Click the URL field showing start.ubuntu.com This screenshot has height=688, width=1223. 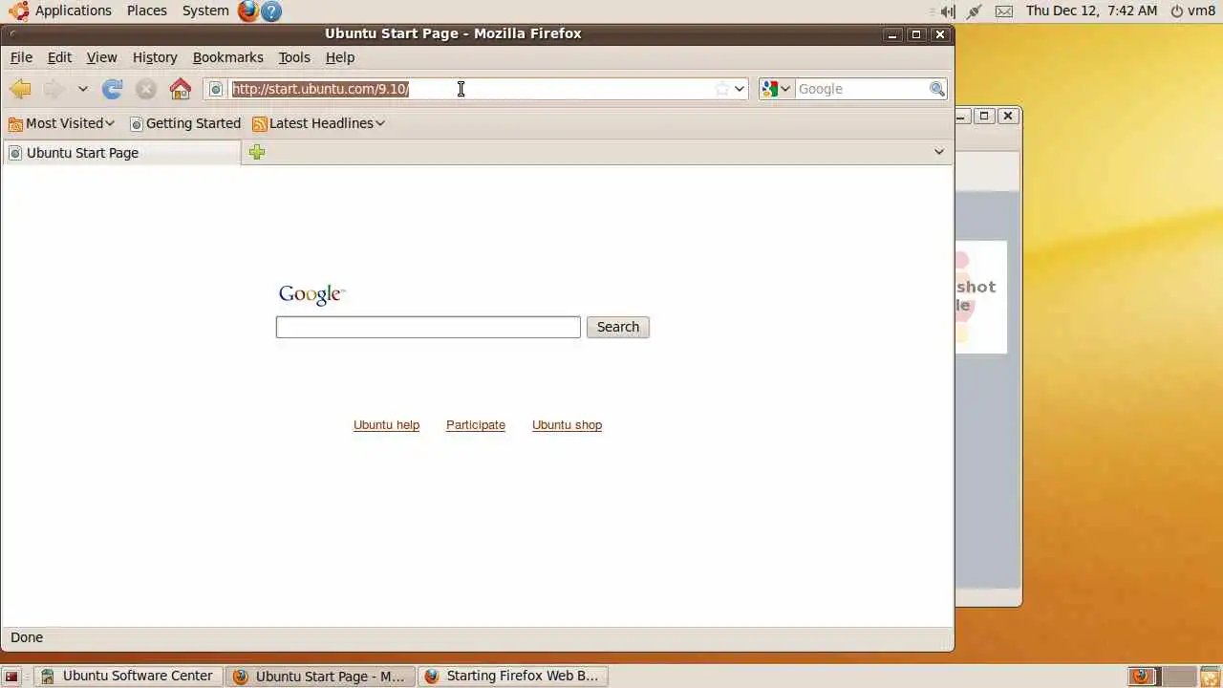(471, 89)
